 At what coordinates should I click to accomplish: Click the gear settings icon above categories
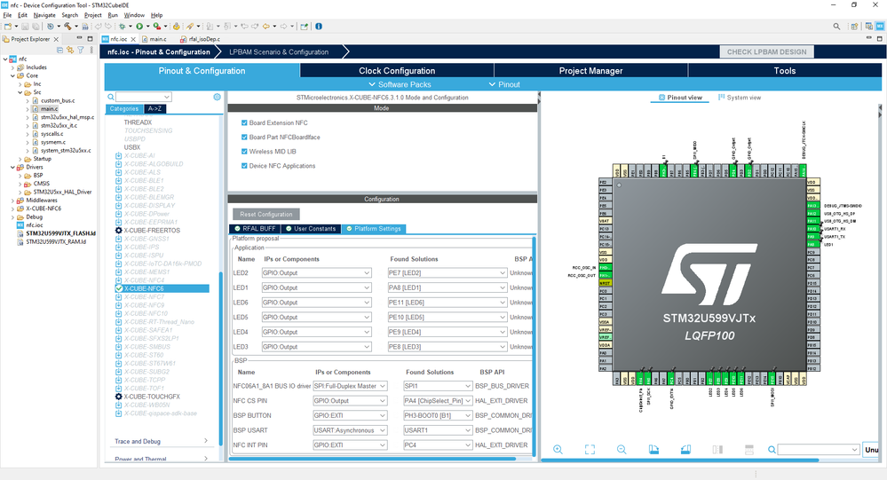pos(217,97)
